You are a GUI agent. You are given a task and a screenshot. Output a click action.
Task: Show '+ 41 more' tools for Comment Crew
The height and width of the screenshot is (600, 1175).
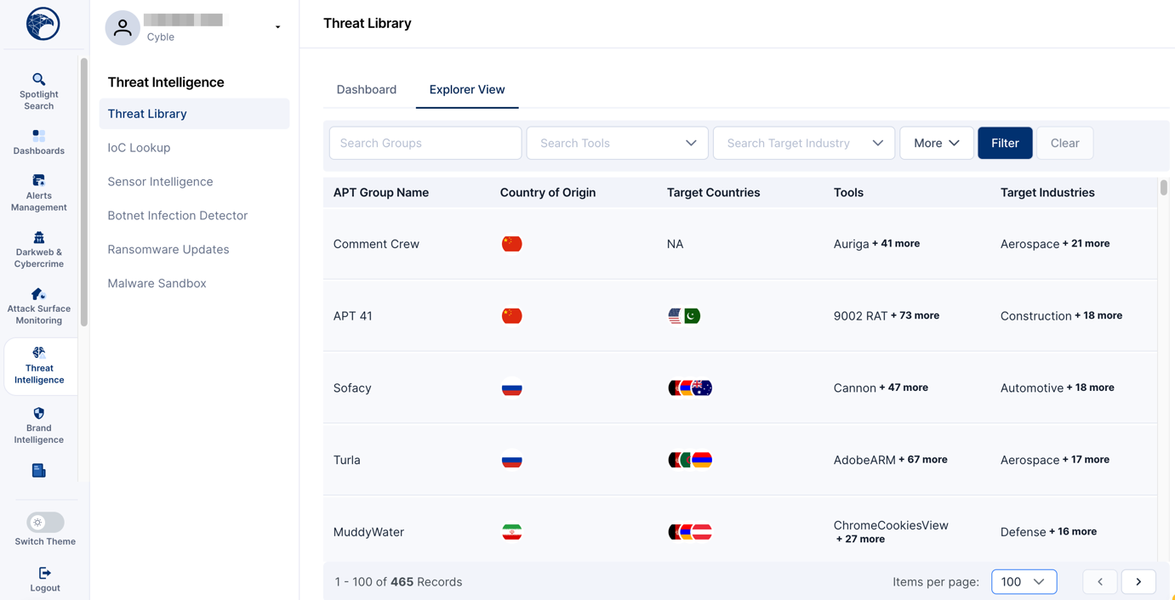pyautogui.click(x=896, y=244)
